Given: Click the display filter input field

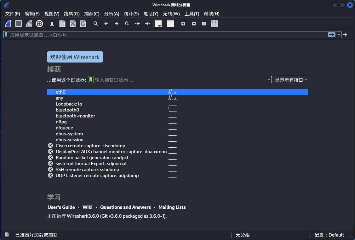Looking at the screenshot, I should pos(168,35).
